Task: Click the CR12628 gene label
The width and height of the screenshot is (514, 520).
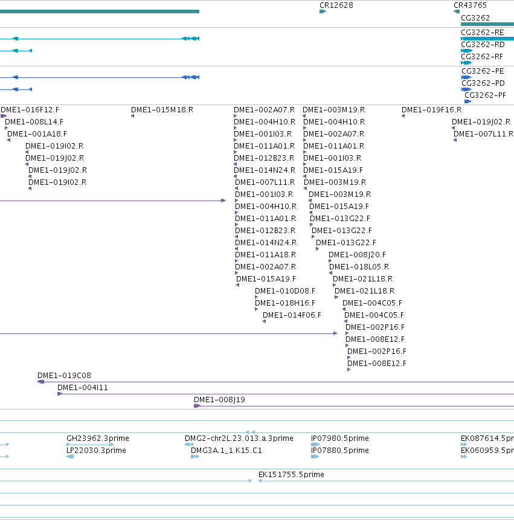Action: pyautogui.click(x=336, y=5)
